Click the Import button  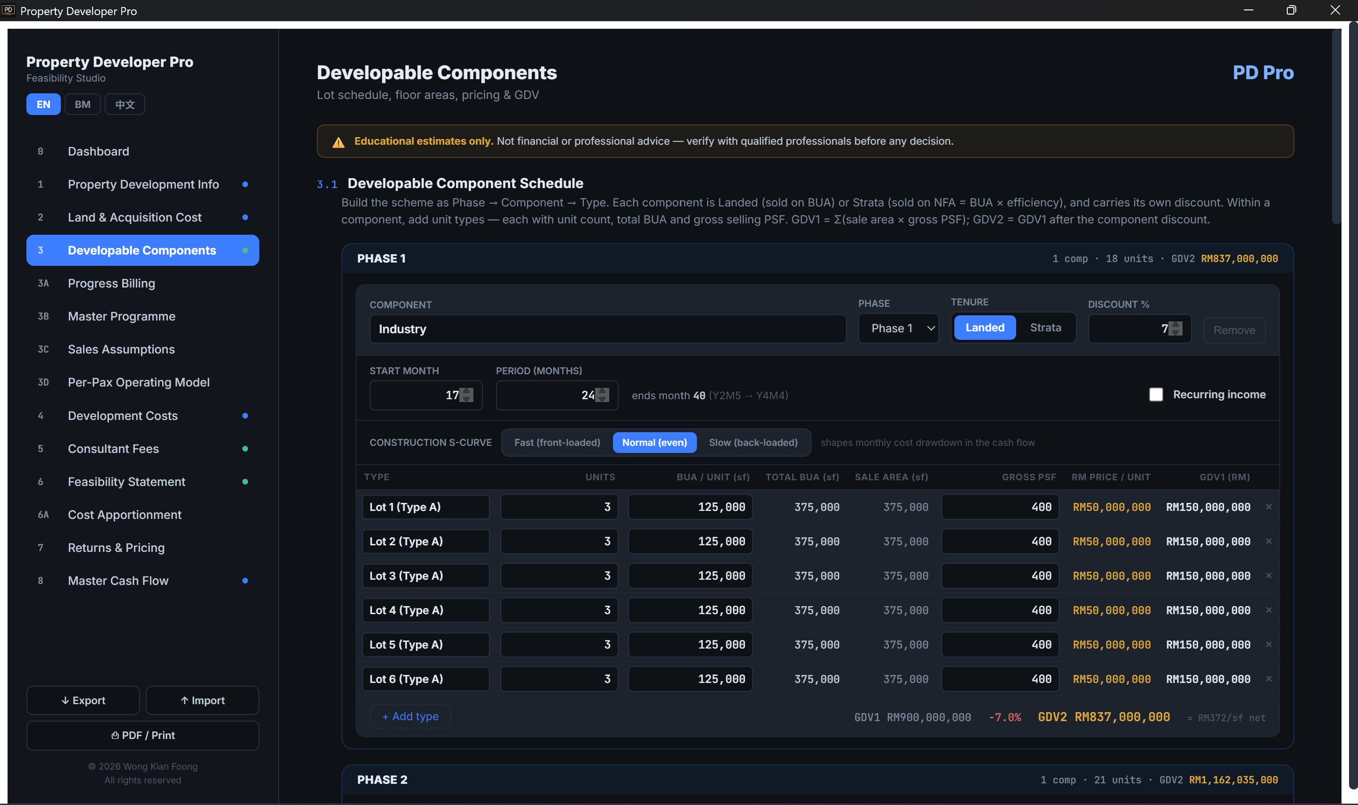(x=202, y=700)
